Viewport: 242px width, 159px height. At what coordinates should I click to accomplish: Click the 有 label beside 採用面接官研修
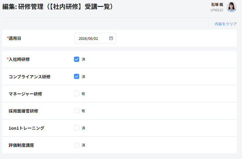[83, 111]
